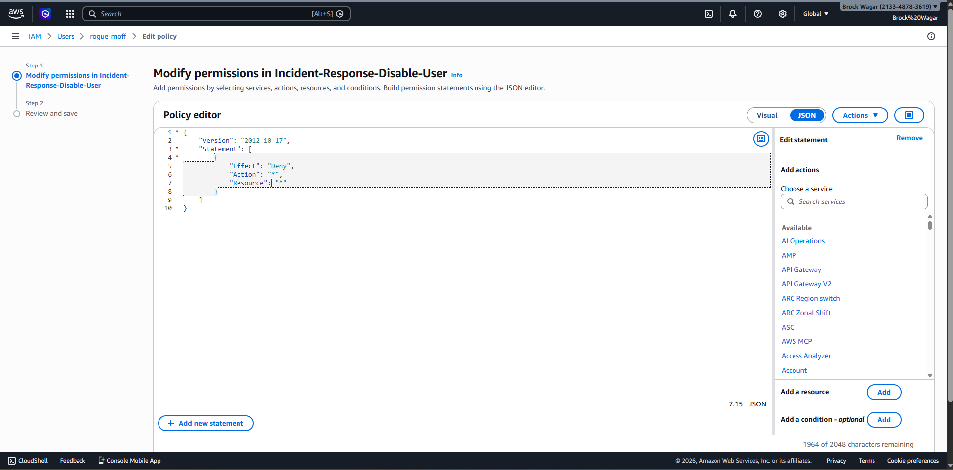Open the Global region selector
The image size is (953, 470).
815,13
